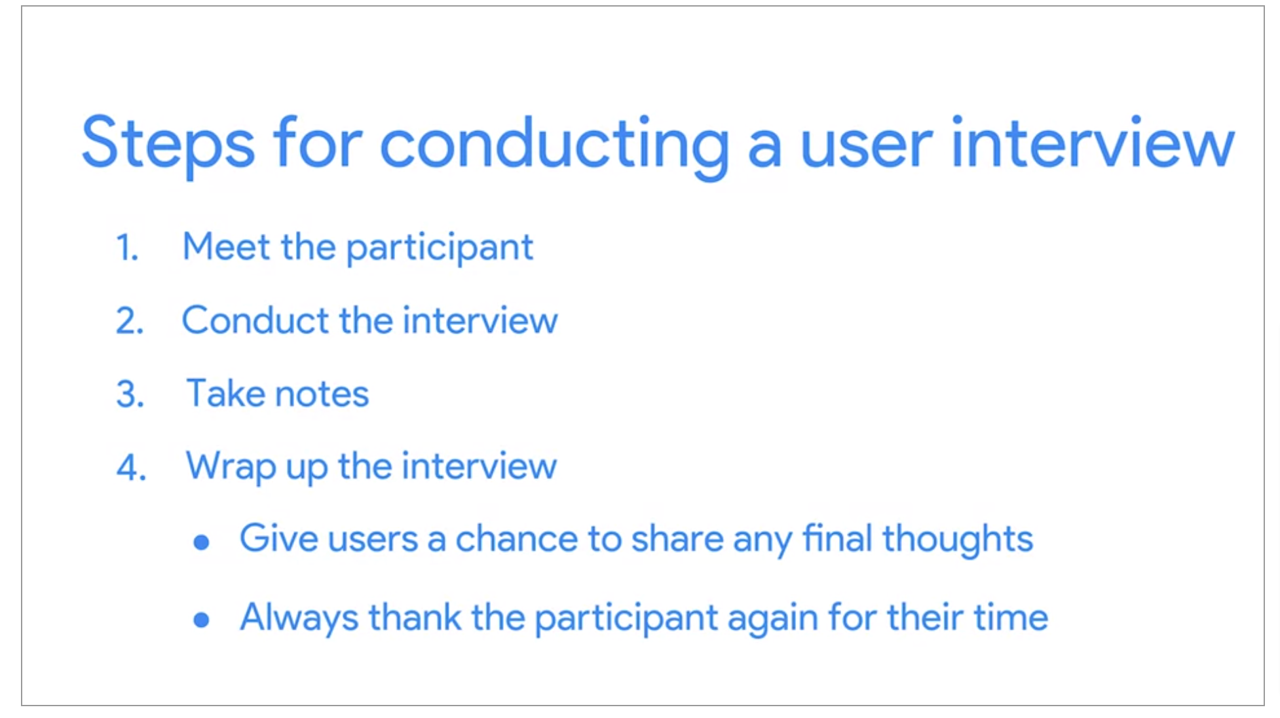Click the words "their time" ending the second bullet
The image size is (1280, 718).
(x=968, y=617)
